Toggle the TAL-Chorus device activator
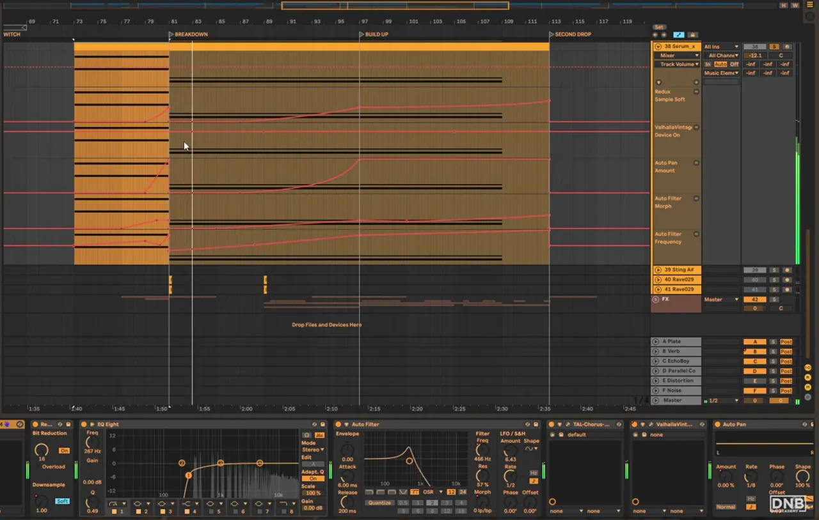 point(551,424)
